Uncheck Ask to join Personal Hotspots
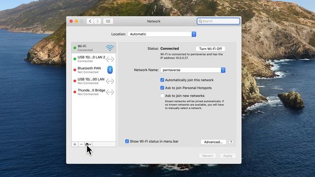This screenshot has height=177, width=315. click(162, 88)
